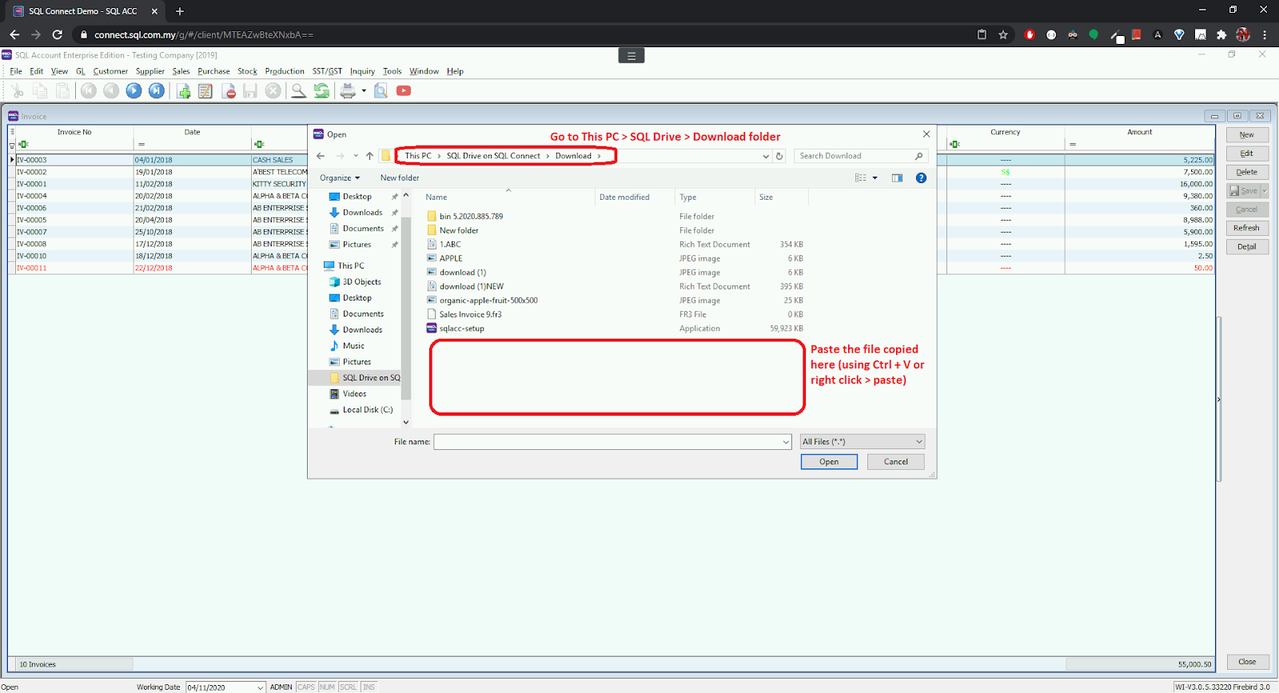Go up one folder level in Open dialog
This screenshot has width=1279, height=693.
pyautogui.click(x=369, y=156)
